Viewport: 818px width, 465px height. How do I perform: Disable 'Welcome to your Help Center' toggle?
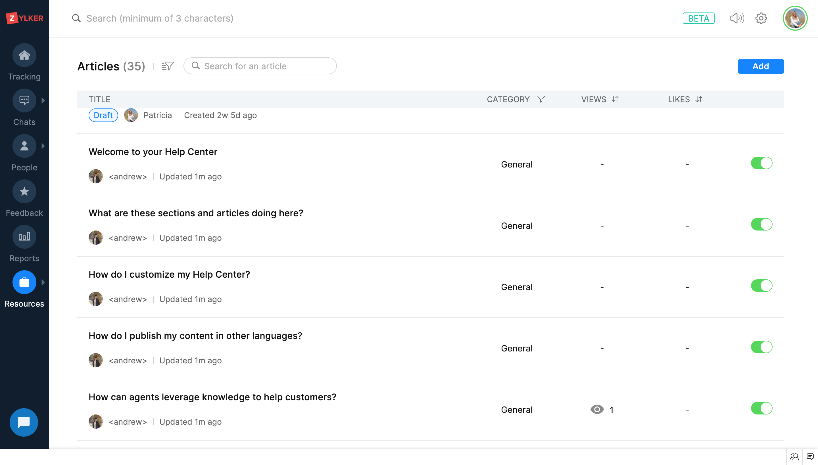(761, 163)
